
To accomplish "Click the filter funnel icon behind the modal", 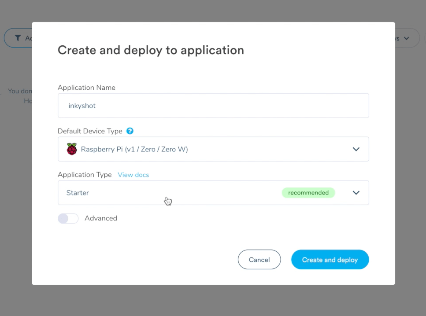I will (18, 38).
